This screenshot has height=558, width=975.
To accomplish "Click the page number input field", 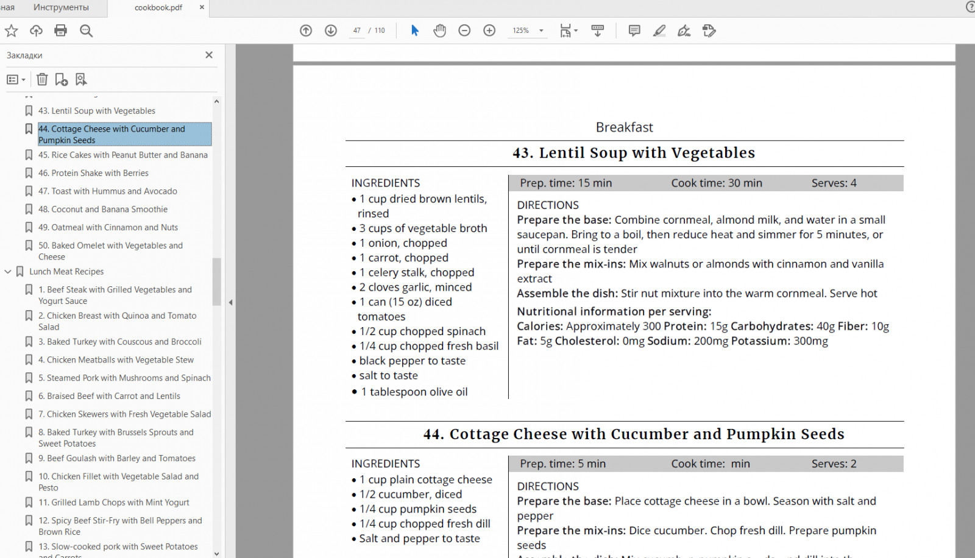I will click(357, 30).
